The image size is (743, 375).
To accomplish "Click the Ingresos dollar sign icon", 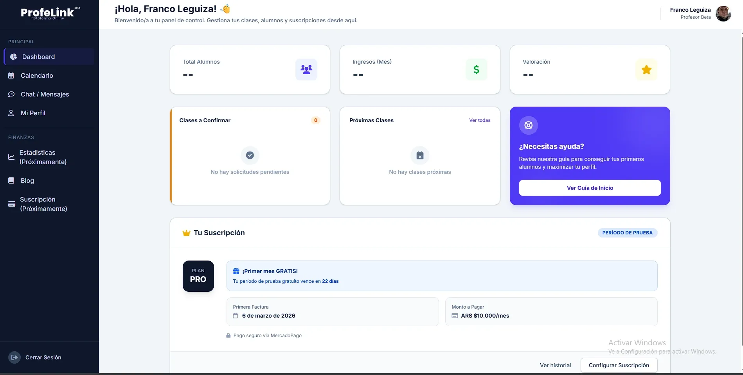I will 476,70.
